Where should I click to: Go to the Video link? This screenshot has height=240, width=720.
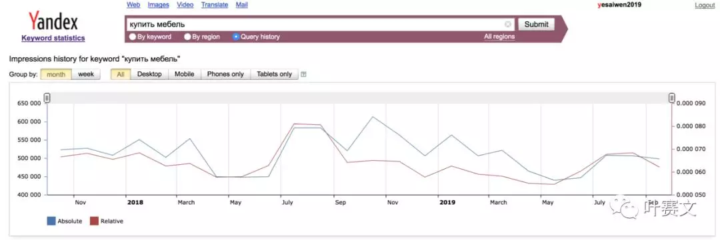pyautogui.click(x=185, y=5)
